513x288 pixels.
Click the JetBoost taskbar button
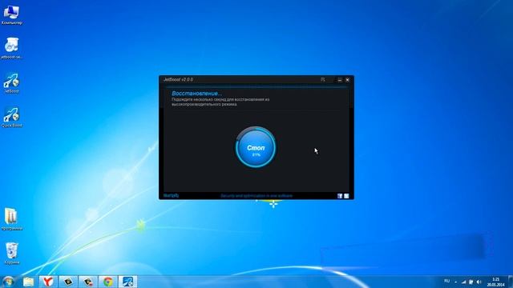click(128, 282)
